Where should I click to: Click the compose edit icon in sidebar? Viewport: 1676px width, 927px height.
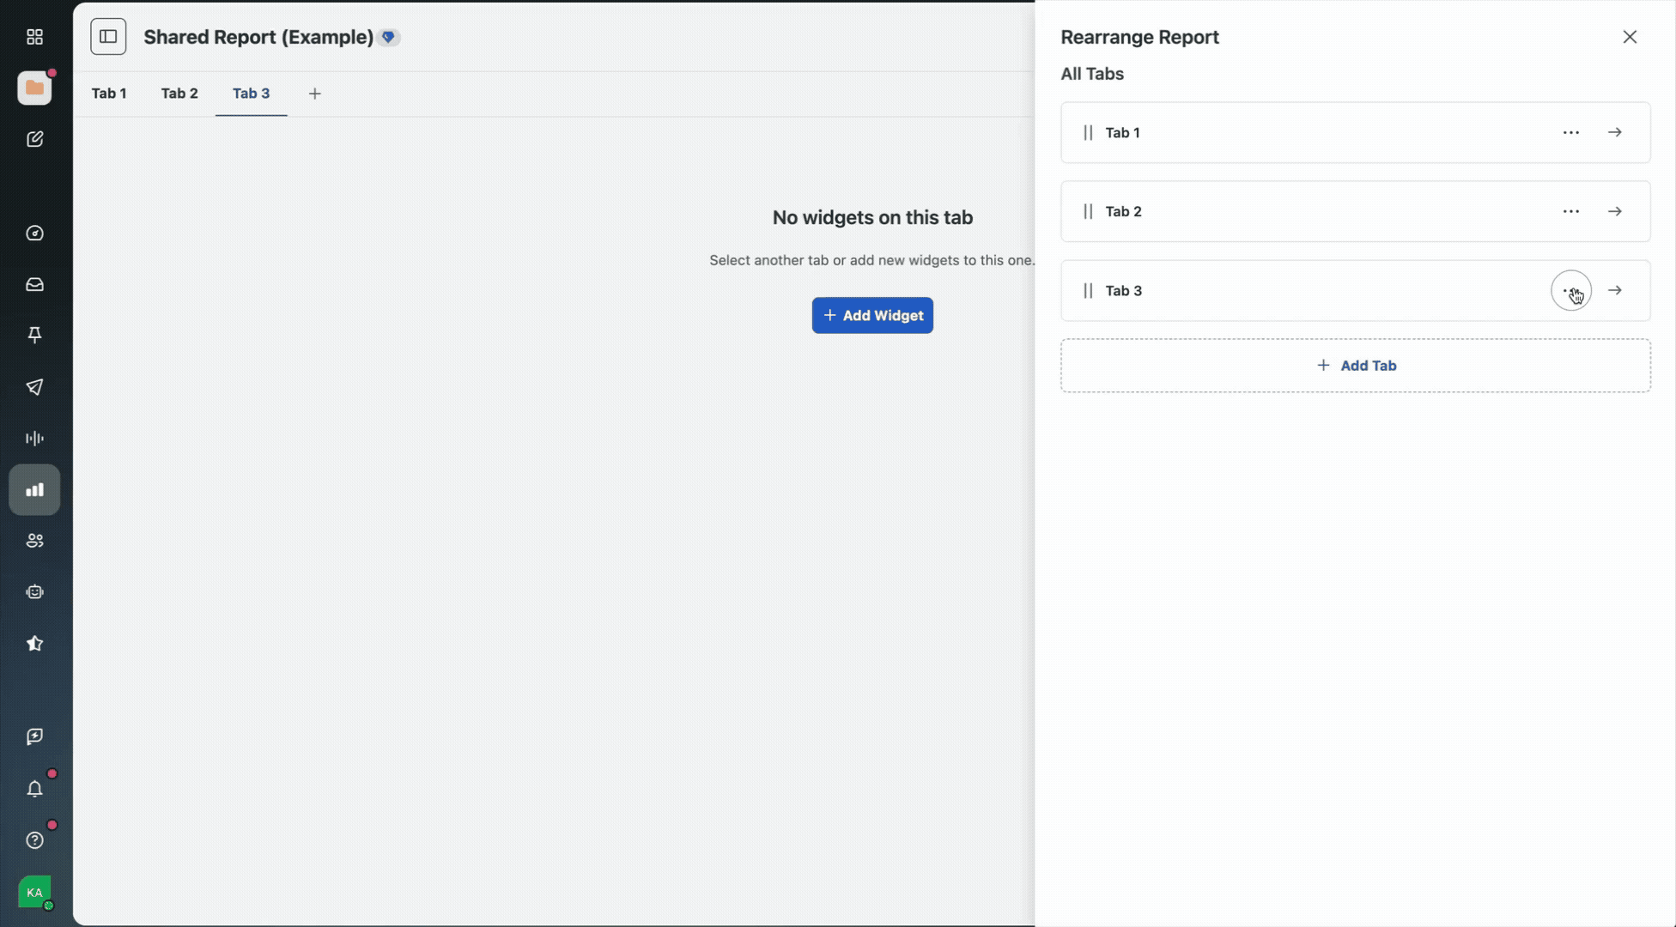[34, 139]
